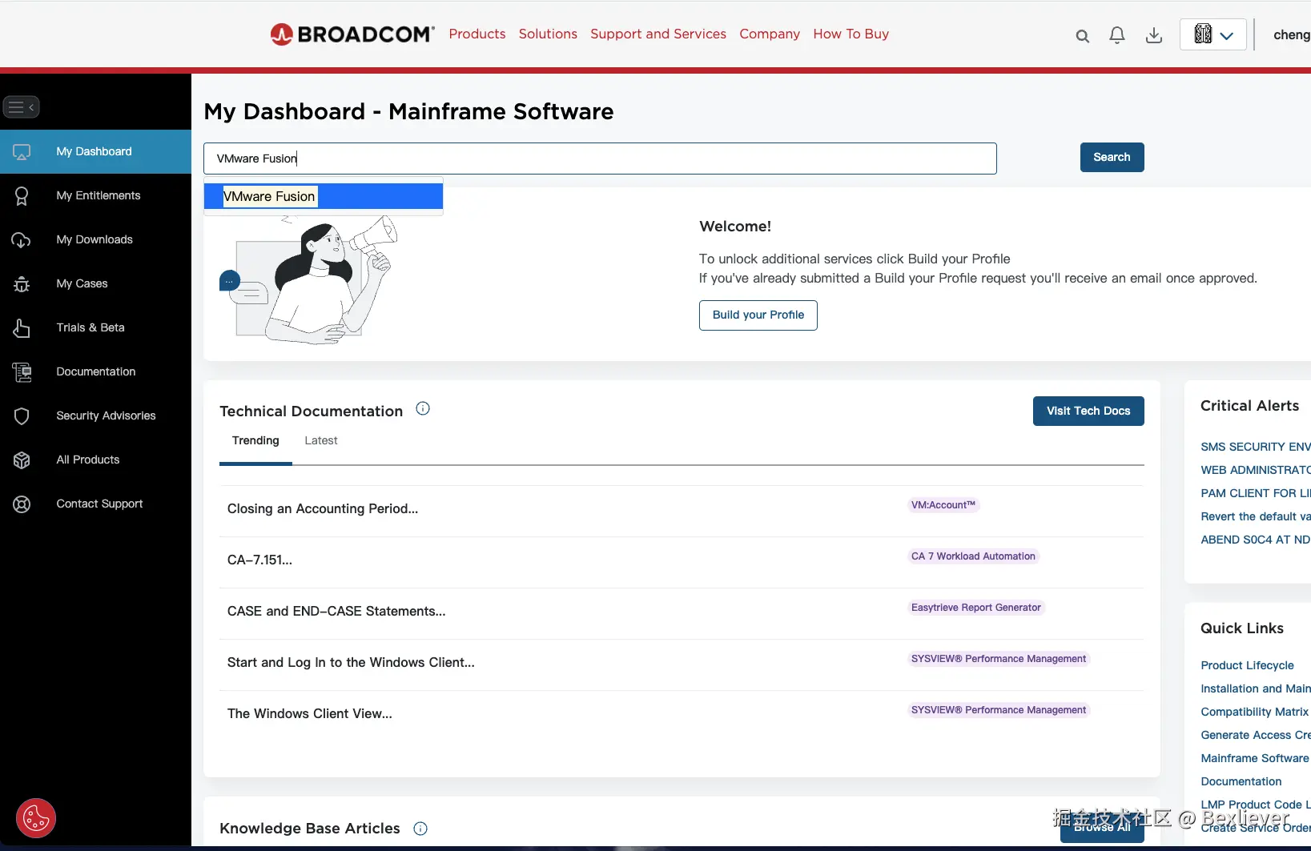Open PAM CLIENT critical alert
Viewport: 1311px width, 851px height.
coord(1255,493)
